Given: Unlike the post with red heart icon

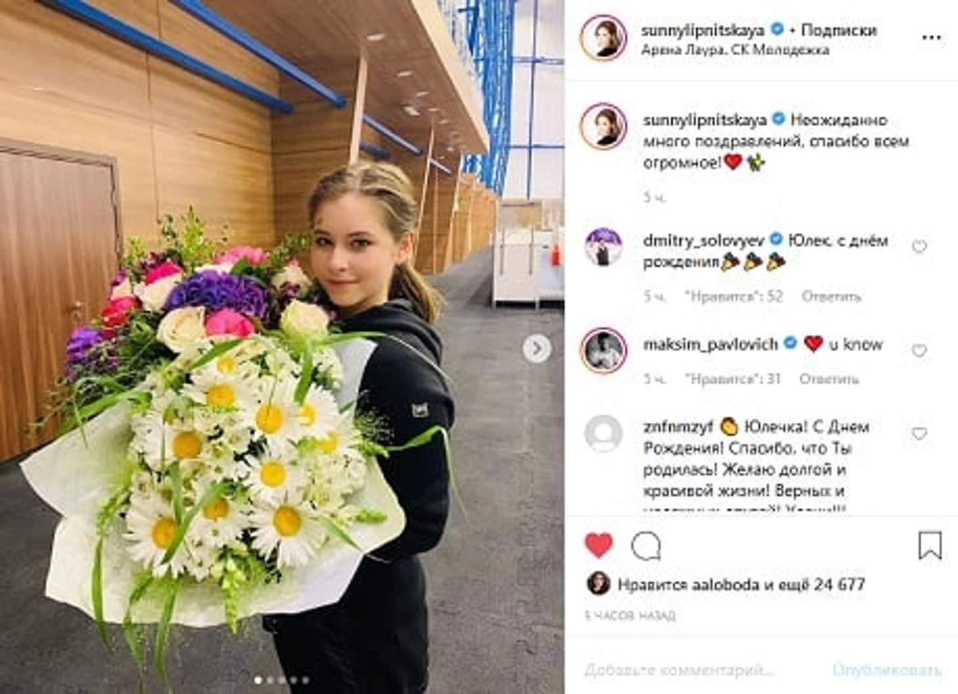Looking at the screenshot, I should point(598,545).
